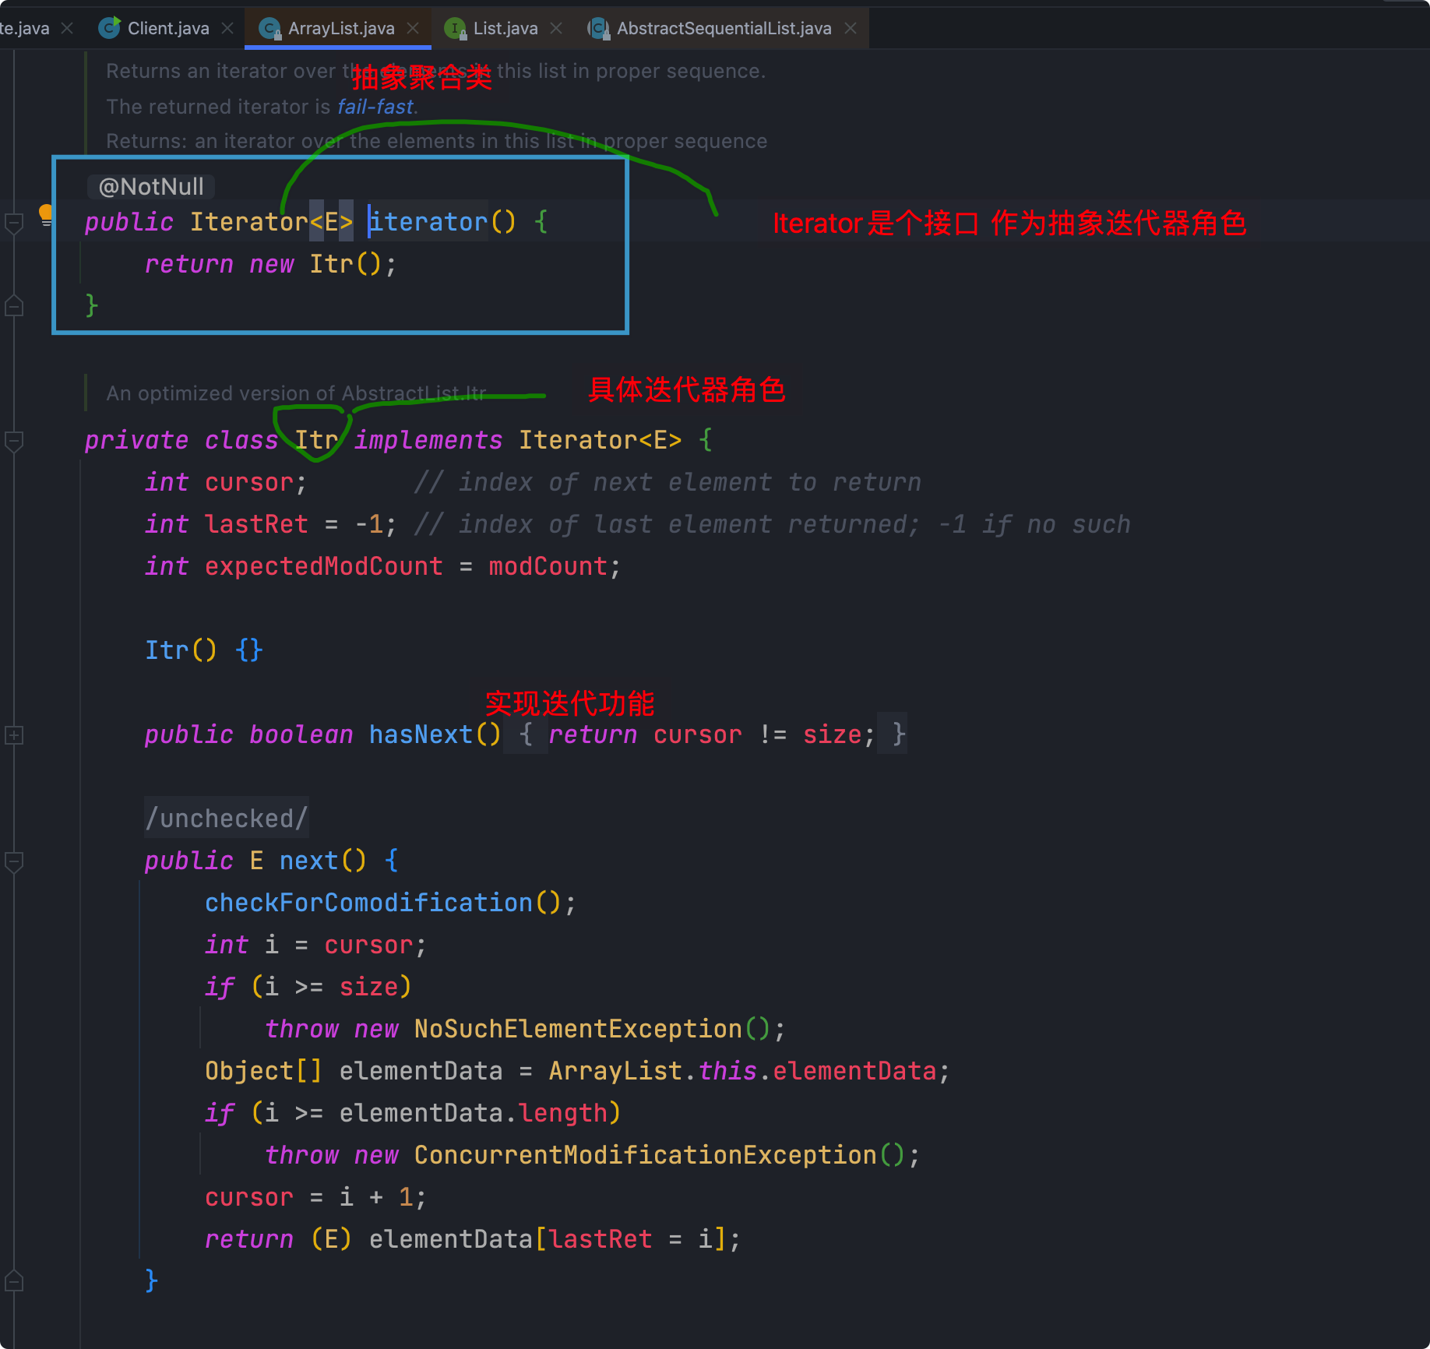Click lastRet in the final return statement

click(600, 1239)
